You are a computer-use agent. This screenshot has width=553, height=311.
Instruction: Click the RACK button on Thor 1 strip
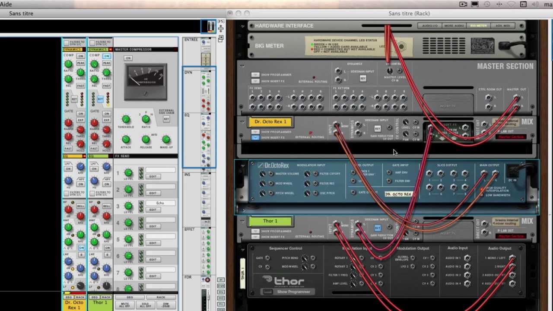(106, 297)
